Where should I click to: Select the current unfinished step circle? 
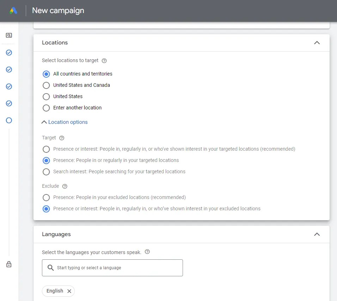tap(9, 120)
